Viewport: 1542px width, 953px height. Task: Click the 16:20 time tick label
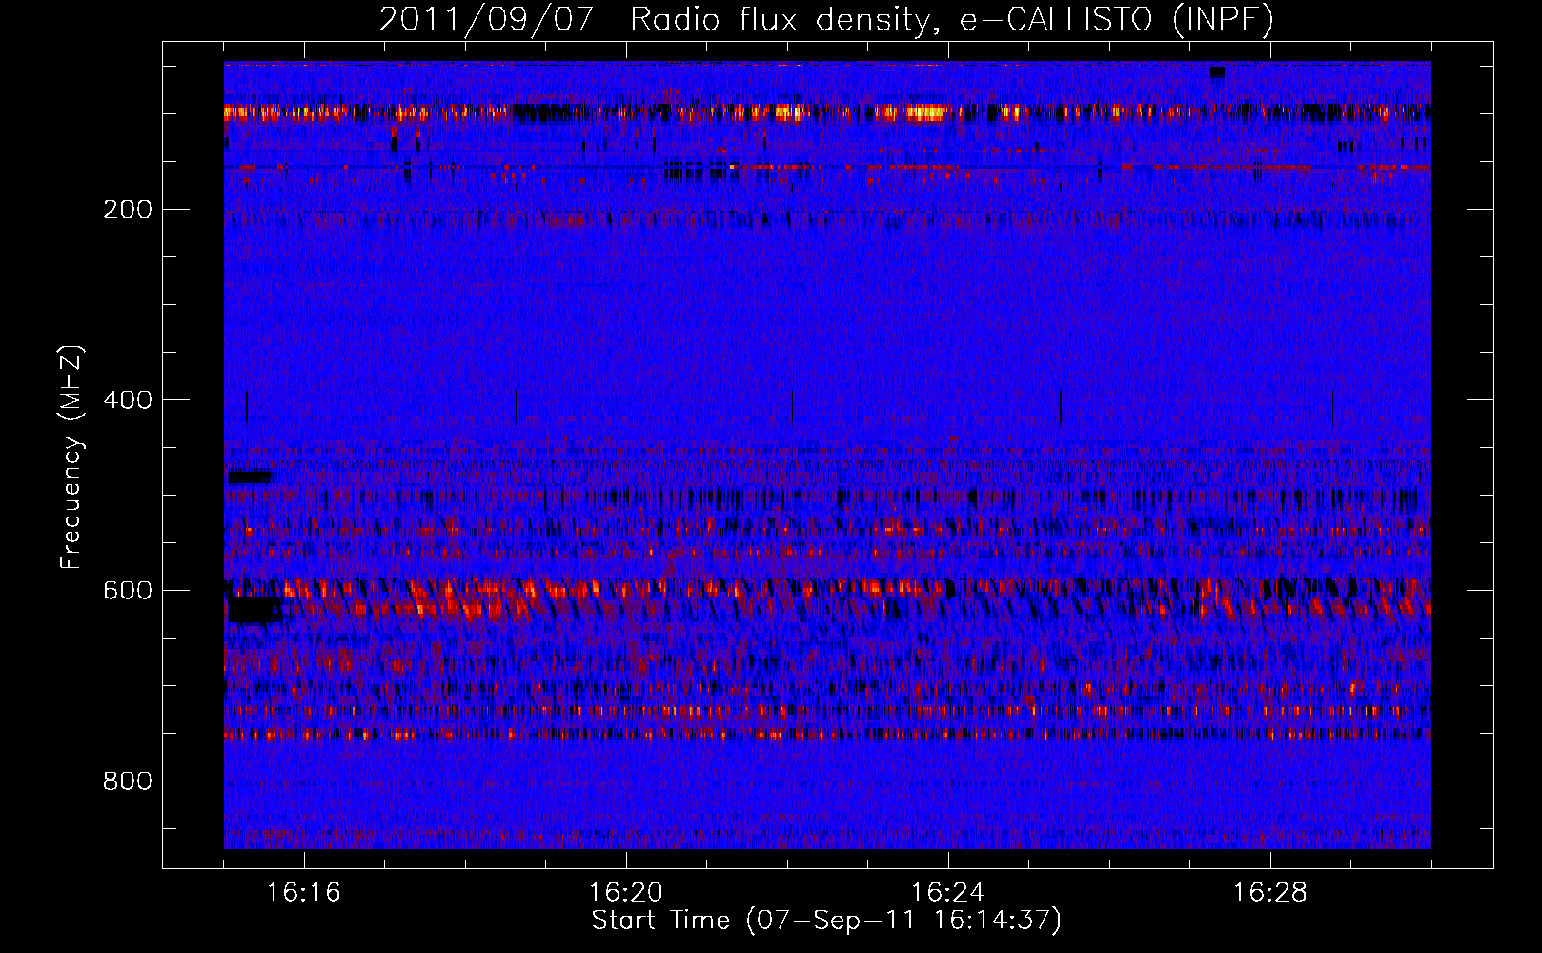point(626,893)
